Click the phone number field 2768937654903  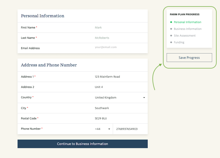tap(130, 129)
